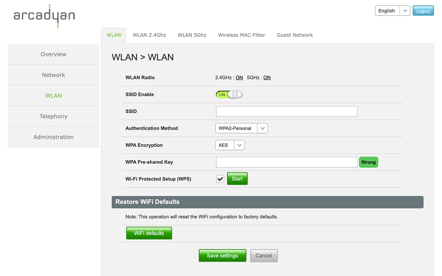Open the Wireless MAC-Filter tab
Screen dimensions: 442x276
[x=241, y=35]
